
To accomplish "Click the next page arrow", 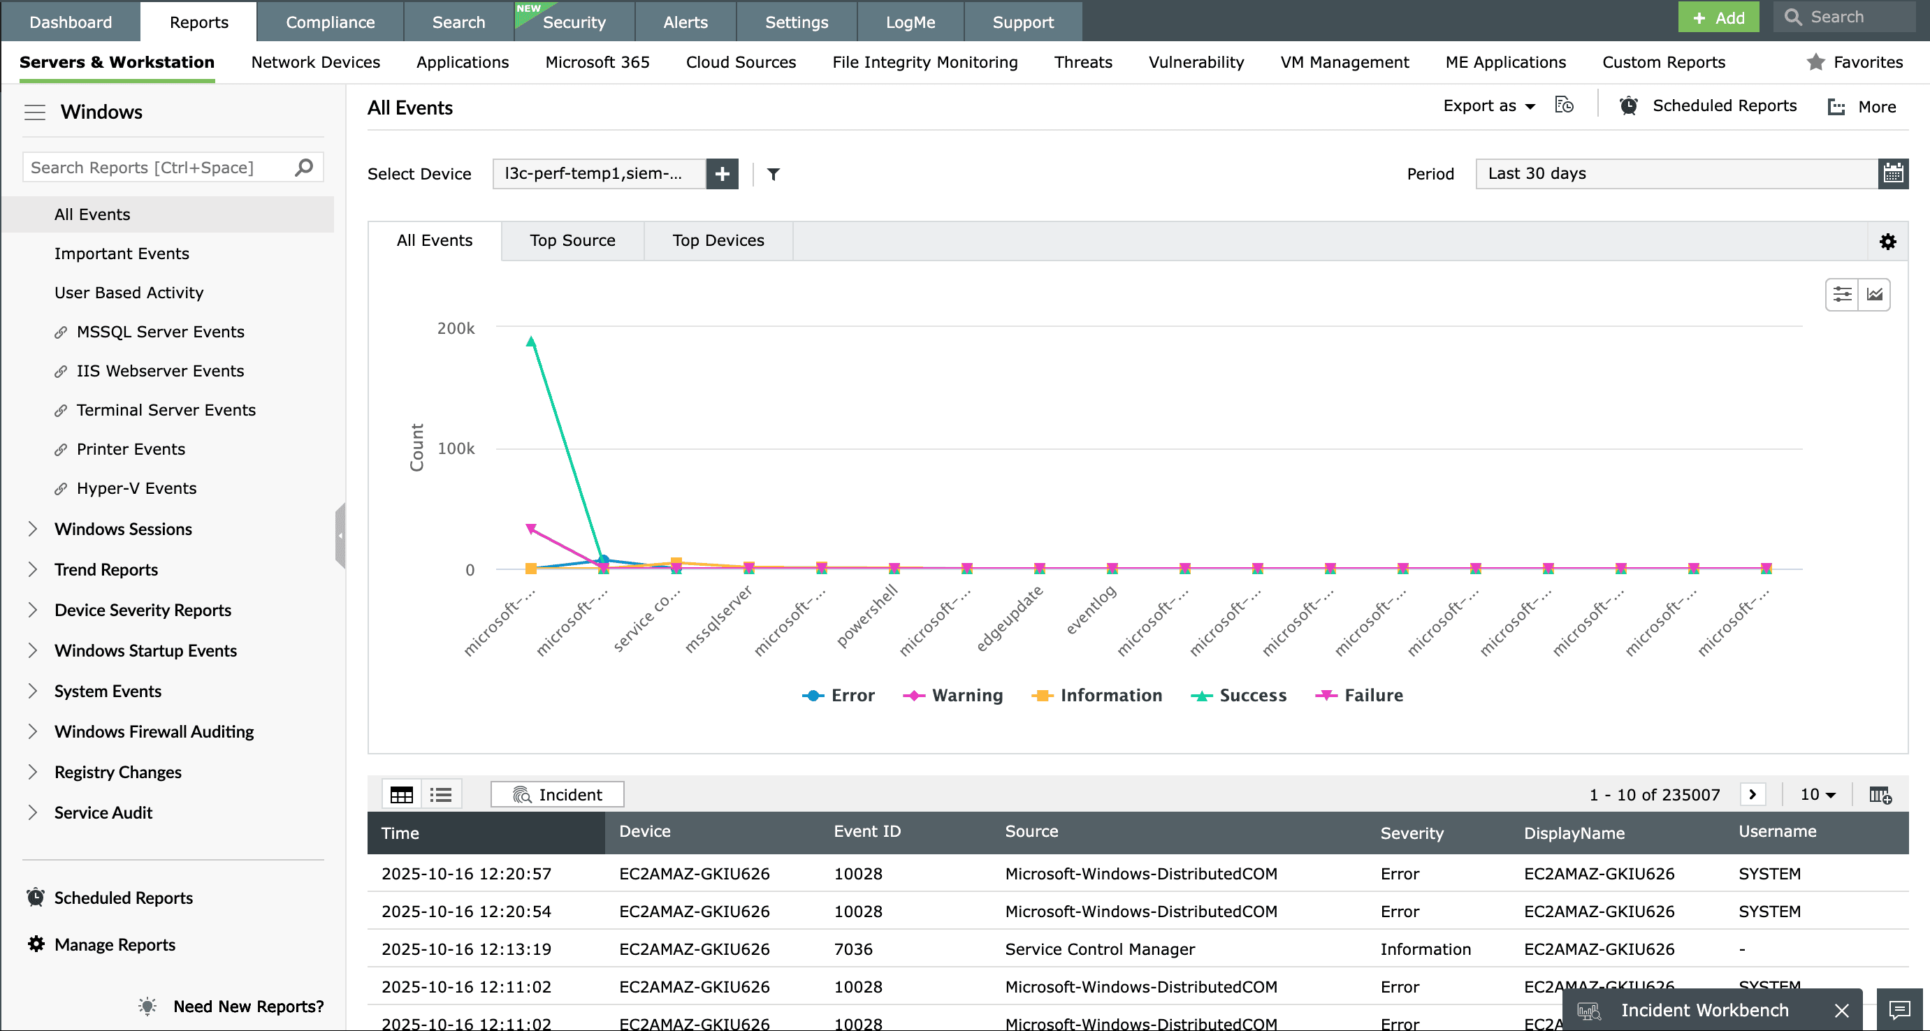I will click(1753, 794).
